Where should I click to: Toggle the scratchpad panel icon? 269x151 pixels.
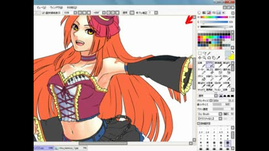[223, 13]
